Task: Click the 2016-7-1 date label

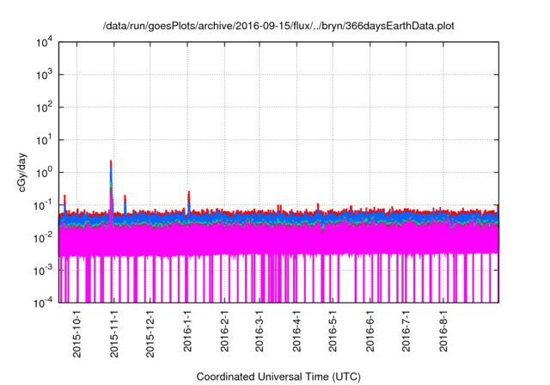Action: coord(406,331)
